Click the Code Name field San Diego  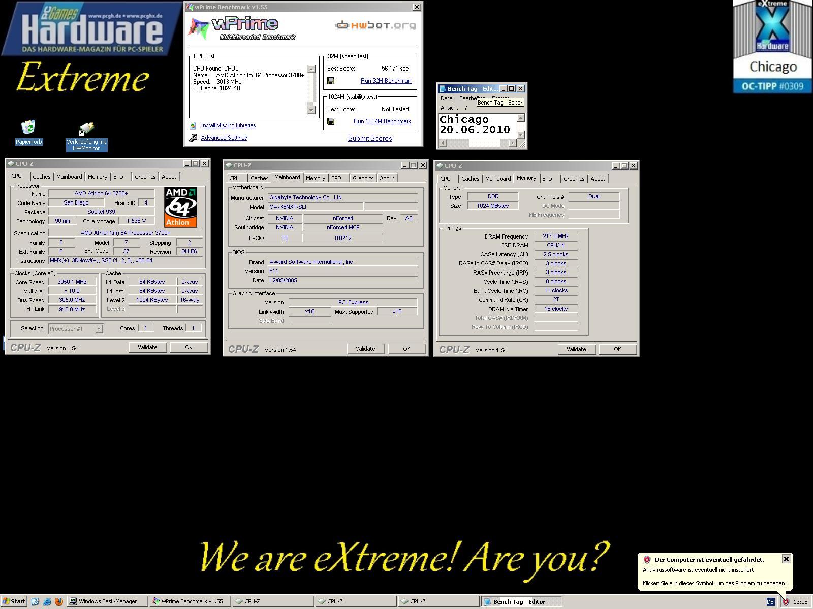click(x=76, y=202)
